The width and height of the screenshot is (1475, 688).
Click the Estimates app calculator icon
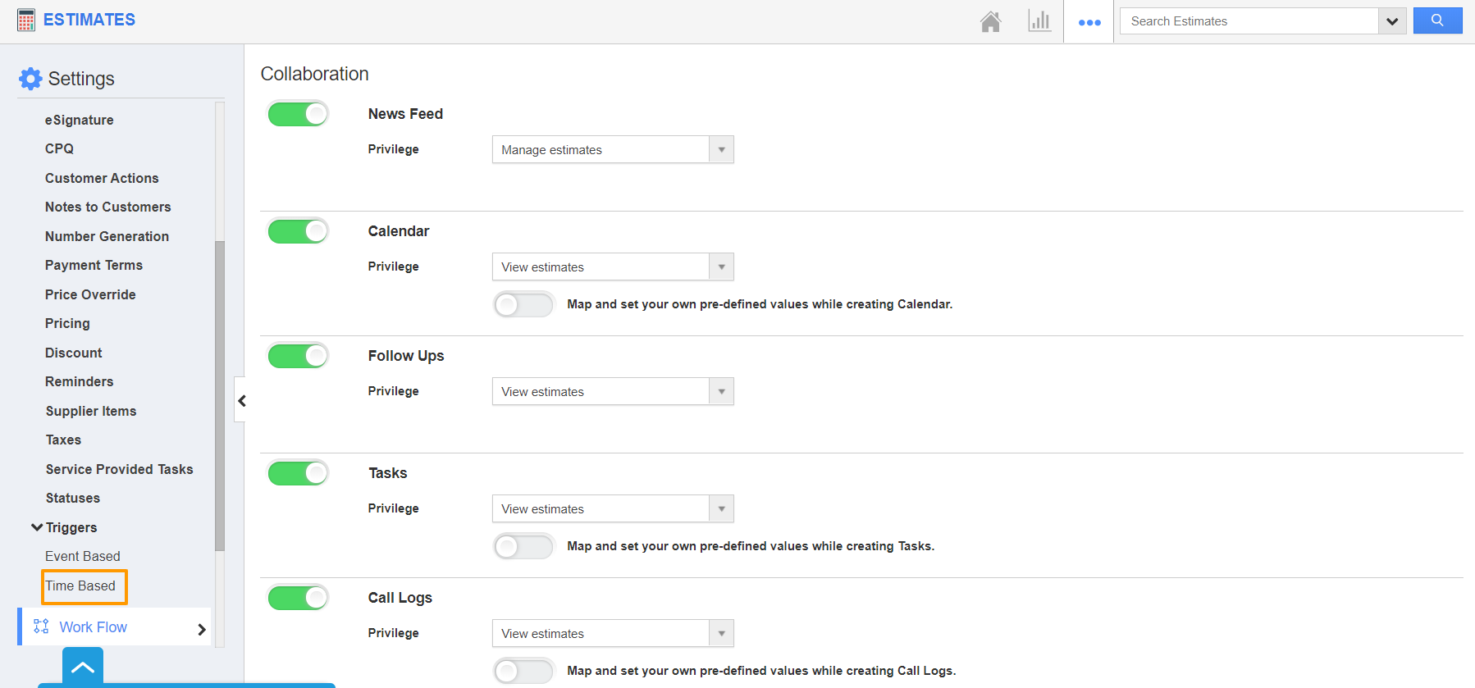click(x=26, y=20)
